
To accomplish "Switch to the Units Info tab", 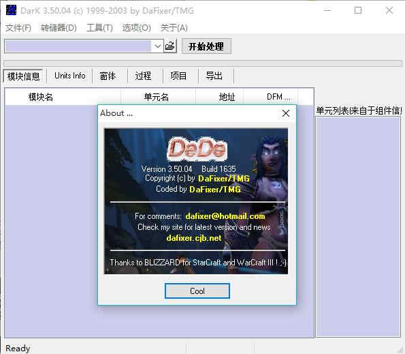I will 69,76.
